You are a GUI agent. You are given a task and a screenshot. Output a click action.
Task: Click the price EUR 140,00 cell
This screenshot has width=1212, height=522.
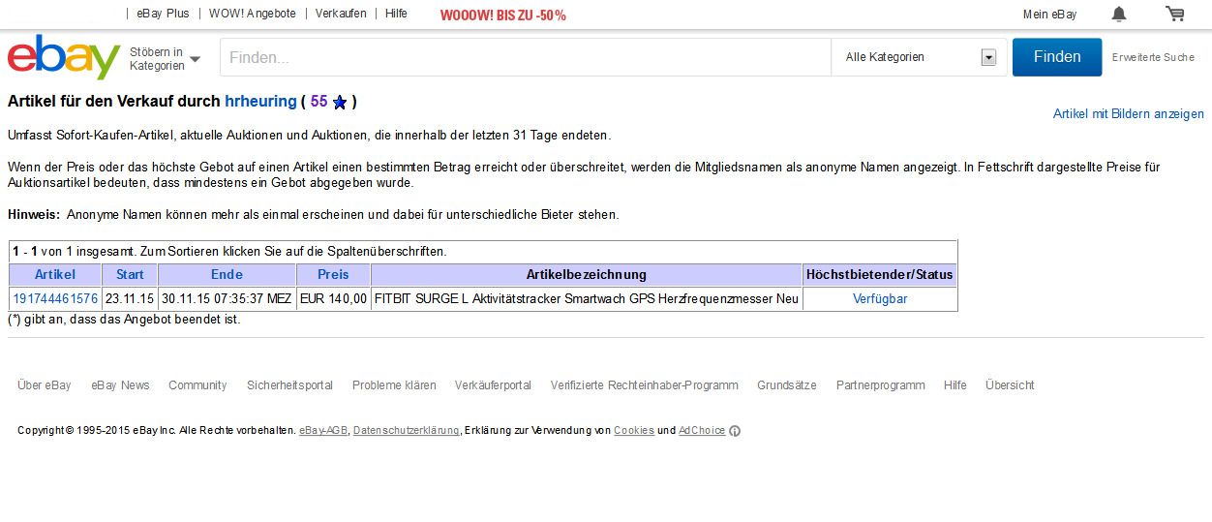point(333,298)
